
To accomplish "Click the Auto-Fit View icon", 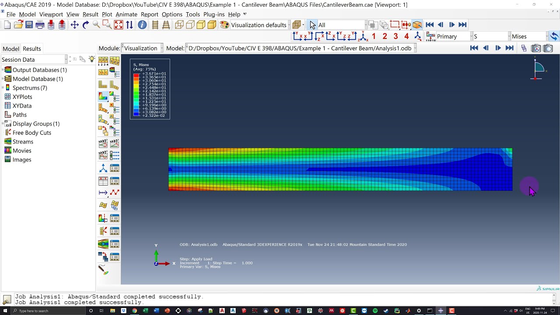I will tap(119, 25).
